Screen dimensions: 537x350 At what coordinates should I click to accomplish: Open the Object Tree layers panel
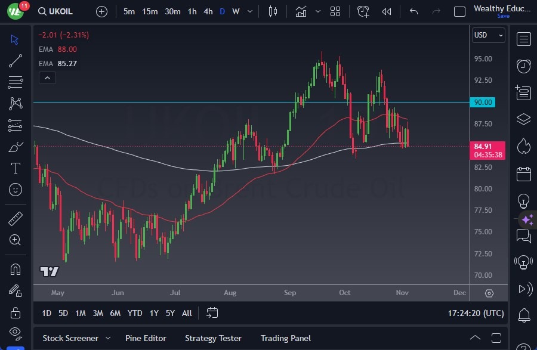(x=523, y=119)
